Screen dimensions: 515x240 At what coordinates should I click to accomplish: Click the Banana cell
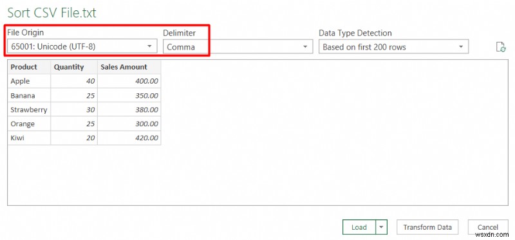point(29,95)
